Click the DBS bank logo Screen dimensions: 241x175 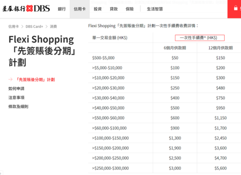pyautogui.click(x=26, y=8)
